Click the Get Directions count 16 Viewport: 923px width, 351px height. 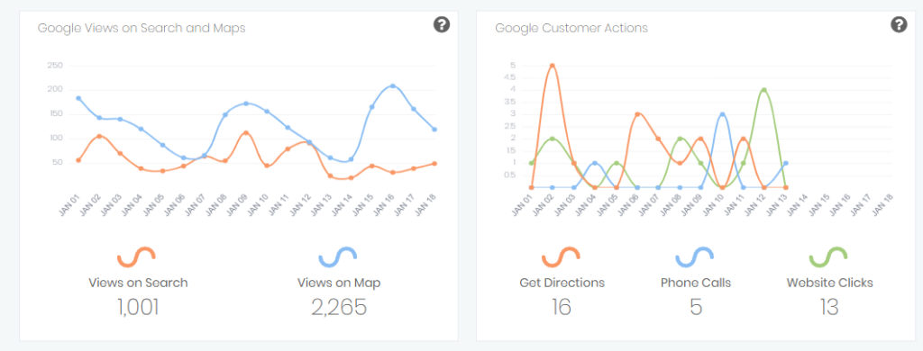coord(562,308)
